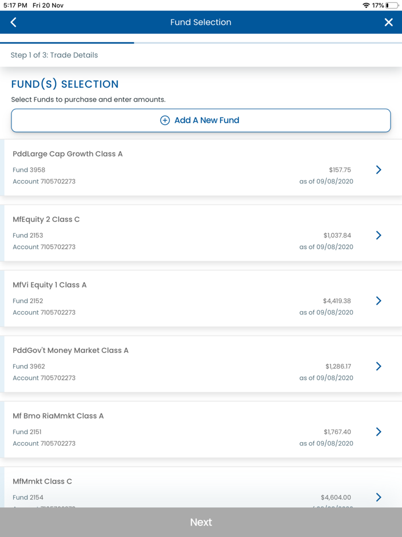Open the chevron for MfVi Equity 1 Class A
The width and height of the screenshot is (402, 537).
tap(378, 301)
